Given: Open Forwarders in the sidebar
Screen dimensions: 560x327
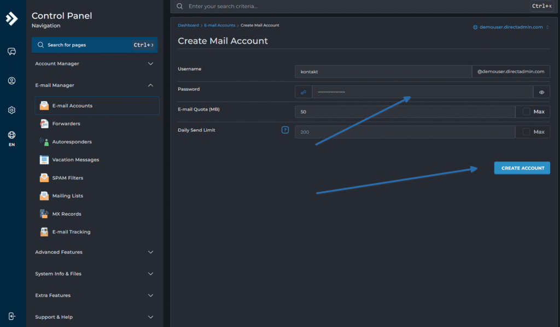Looking at the screenshot, I should point(66,124).
